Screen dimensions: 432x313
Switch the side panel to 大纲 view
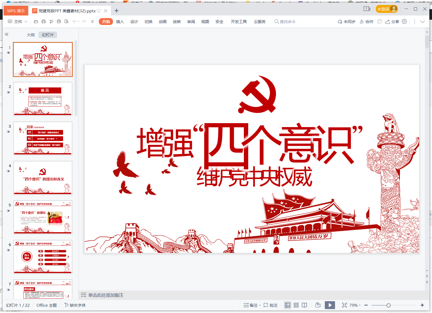pyautogui.click(x=31, y=35)
